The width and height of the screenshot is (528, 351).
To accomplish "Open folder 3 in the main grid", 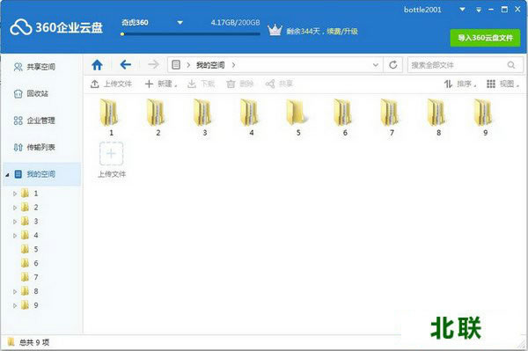I will coord(204,117).
